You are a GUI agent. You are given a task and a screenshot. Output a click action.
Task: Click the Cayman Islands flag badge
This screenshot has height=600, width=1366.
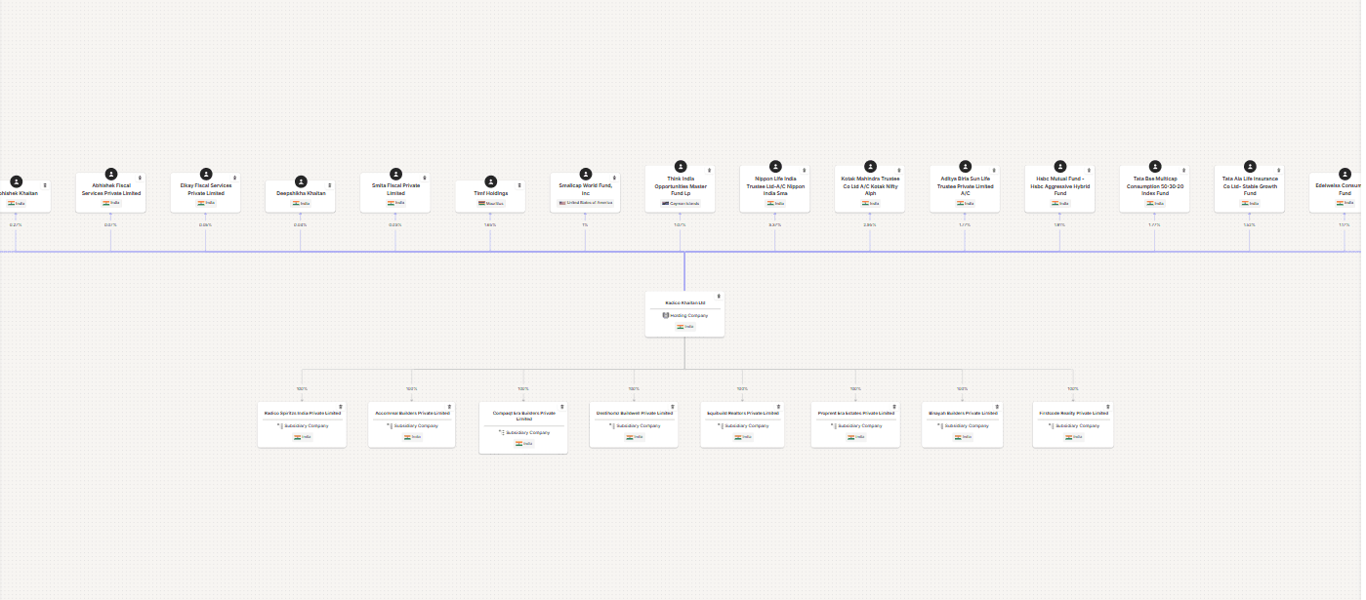pyautogui.click(x=680, y=203)
